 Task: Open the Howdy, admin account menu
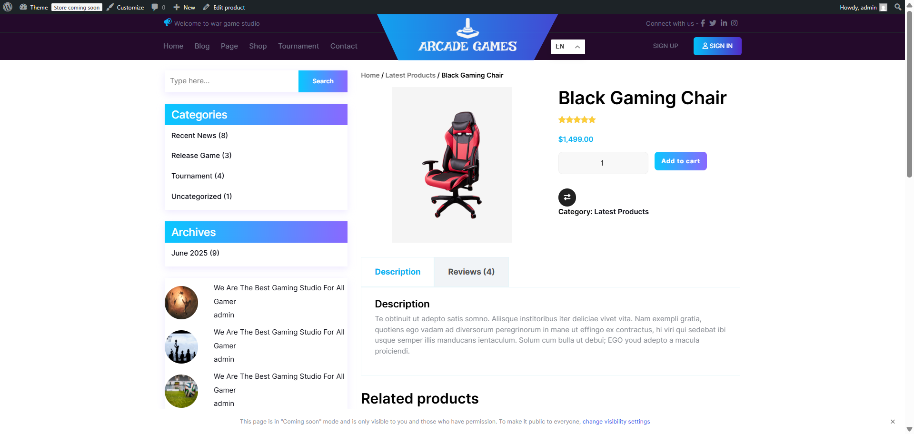pyautogui.click(x=863, y=7)
